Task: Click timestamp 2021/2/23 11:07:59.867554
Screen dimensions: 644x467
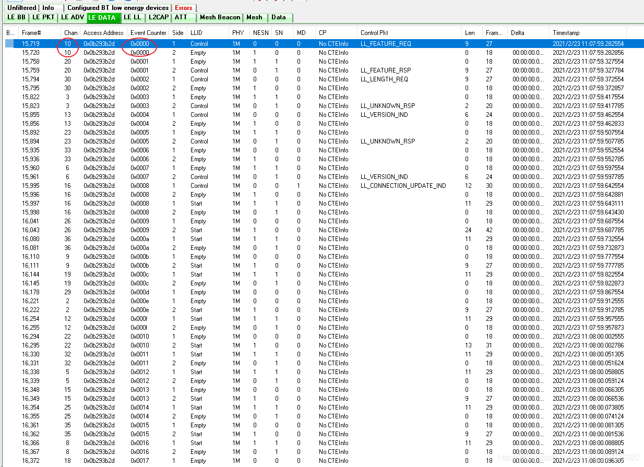Action: click(588, 292)
